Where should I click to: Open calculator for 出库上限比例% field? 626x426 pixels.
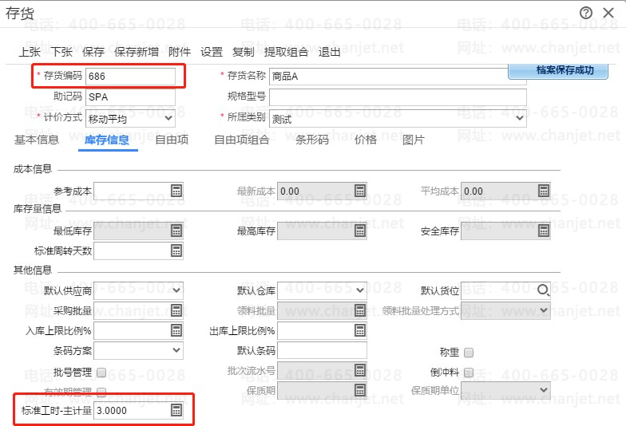click(360, 330)
